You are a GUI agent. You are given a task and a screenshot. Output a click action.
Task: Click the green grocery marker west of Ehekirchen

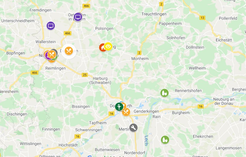pyautogui.click(x=165, y=140)
